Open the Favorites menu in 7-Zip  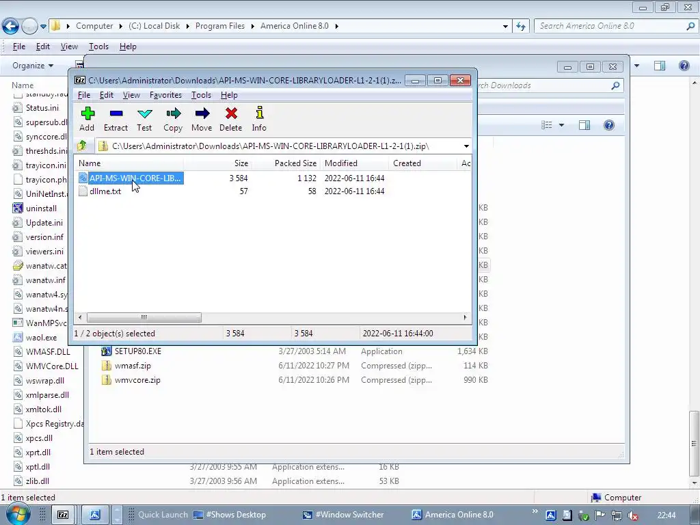point(165,95)
